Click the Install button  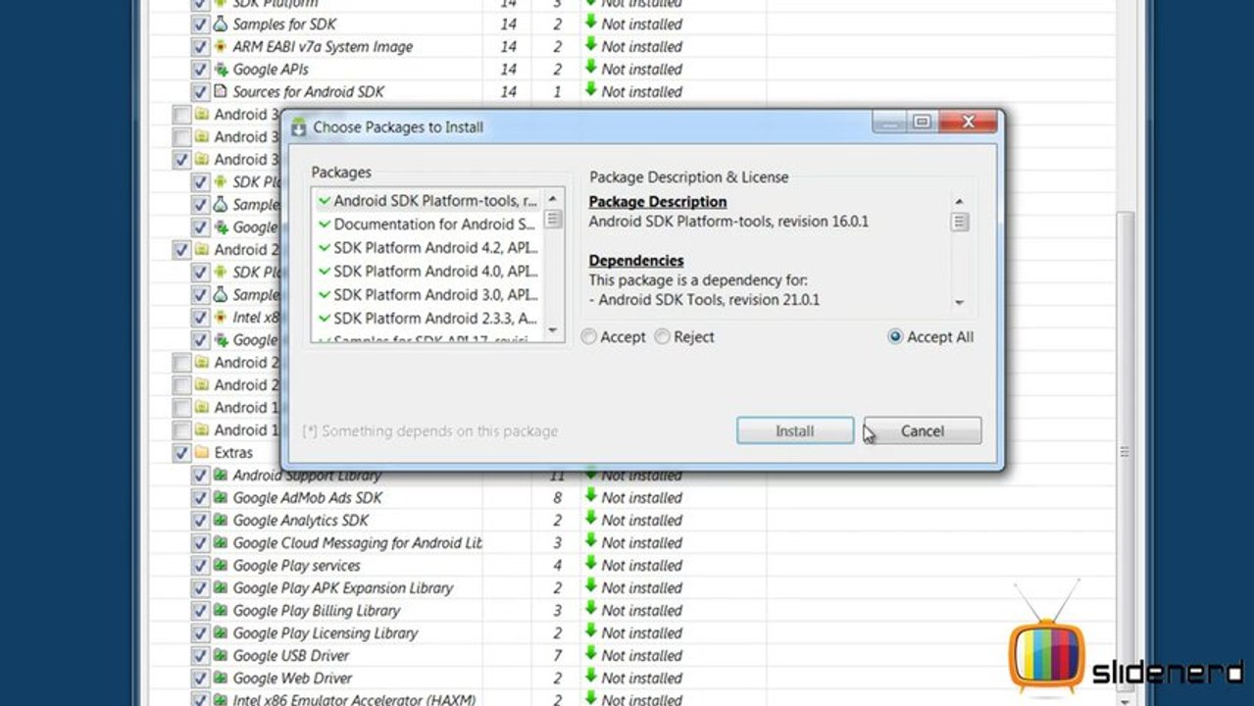[x=795, y=431]
